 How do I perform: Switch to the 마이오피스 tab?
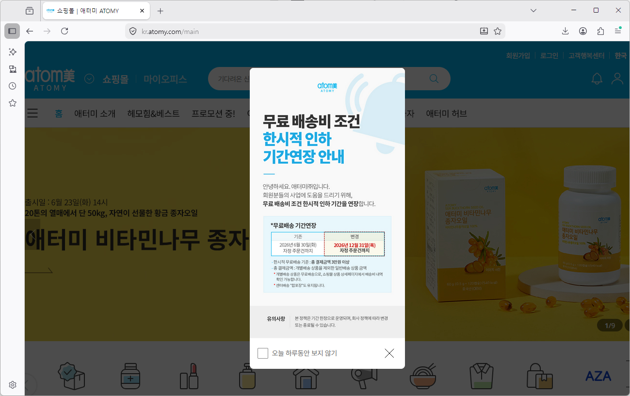165,79
